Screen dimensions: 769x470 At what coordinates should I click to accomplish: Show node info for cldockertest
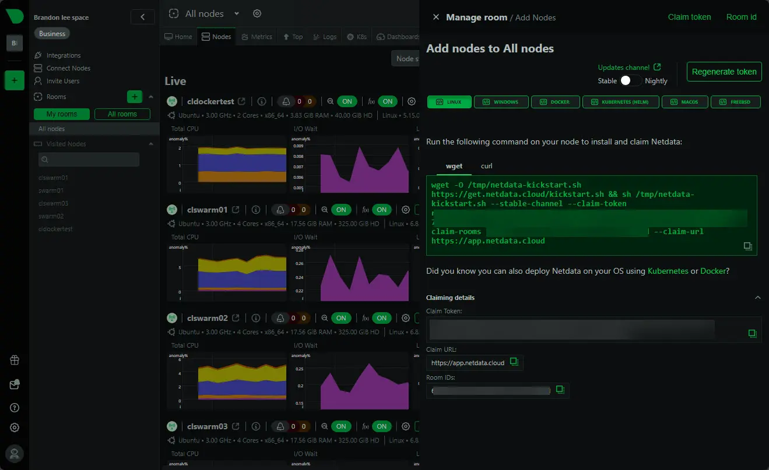(x=261, y=101)
